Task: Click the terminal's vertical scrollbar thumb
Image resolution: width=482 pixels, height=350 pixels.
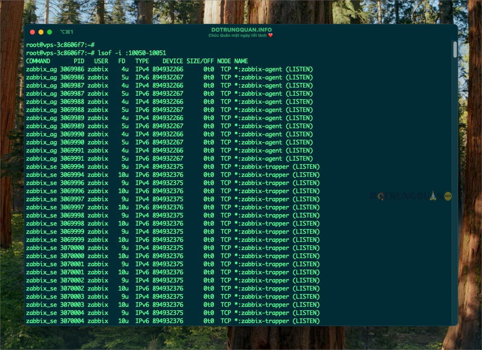Action: 455,50
